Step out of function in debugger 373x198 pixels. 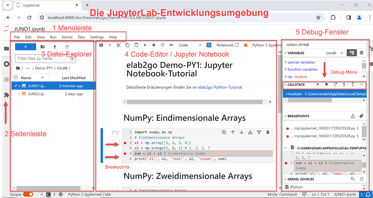point(353,84)
